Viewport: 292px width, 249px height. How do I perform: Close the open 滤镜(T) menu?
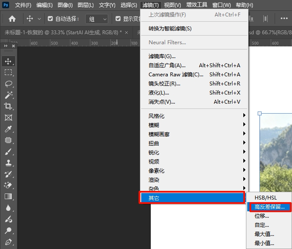click(x=150, y=5)
